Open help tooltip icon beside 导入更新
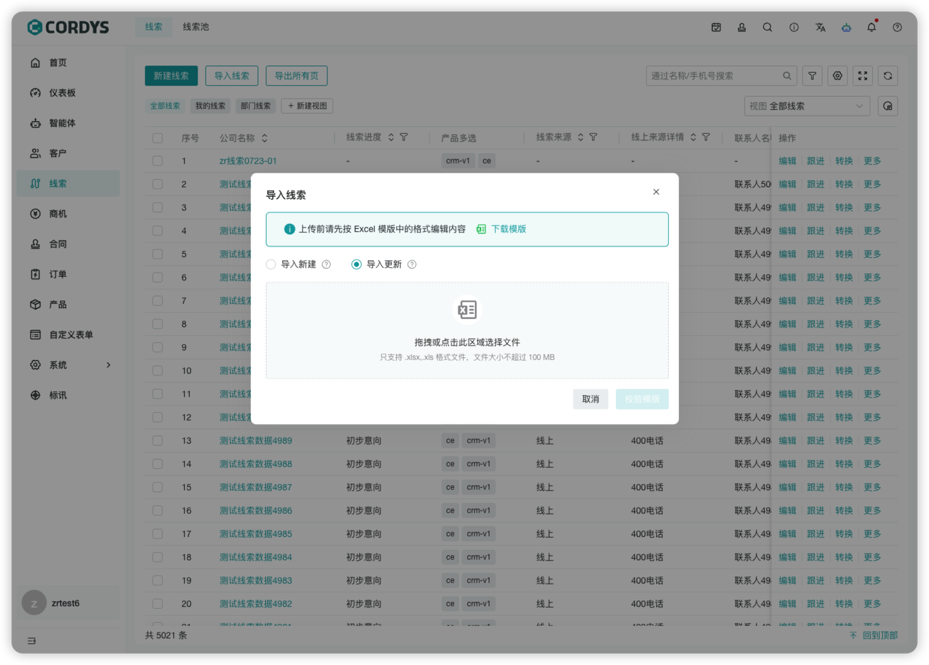 pyautogui.click(x=412, y=264)
